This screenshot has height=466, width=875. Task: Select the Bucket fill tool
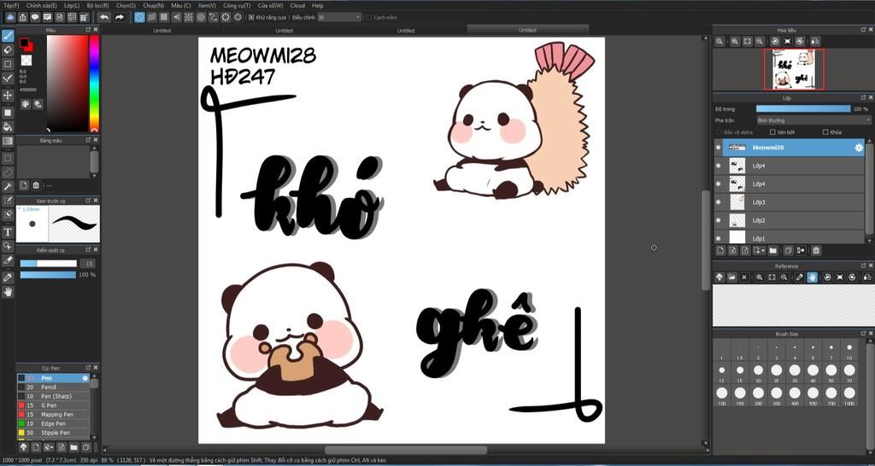click(8, 126)
